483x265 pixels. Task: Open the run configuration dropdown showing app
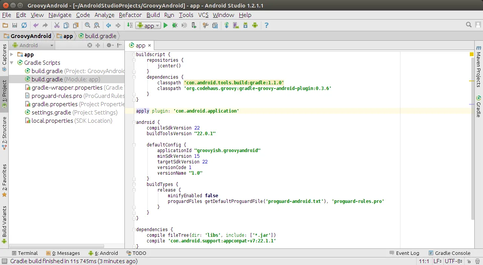(148, 25)
